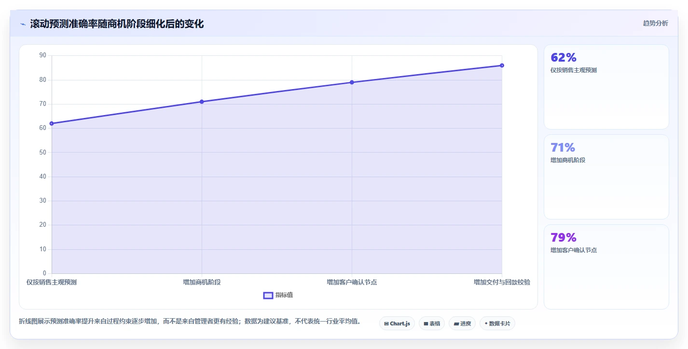Click x-axis label 增加客户确认节点
The image size is (688, 349).
click(x=352, y=282)
